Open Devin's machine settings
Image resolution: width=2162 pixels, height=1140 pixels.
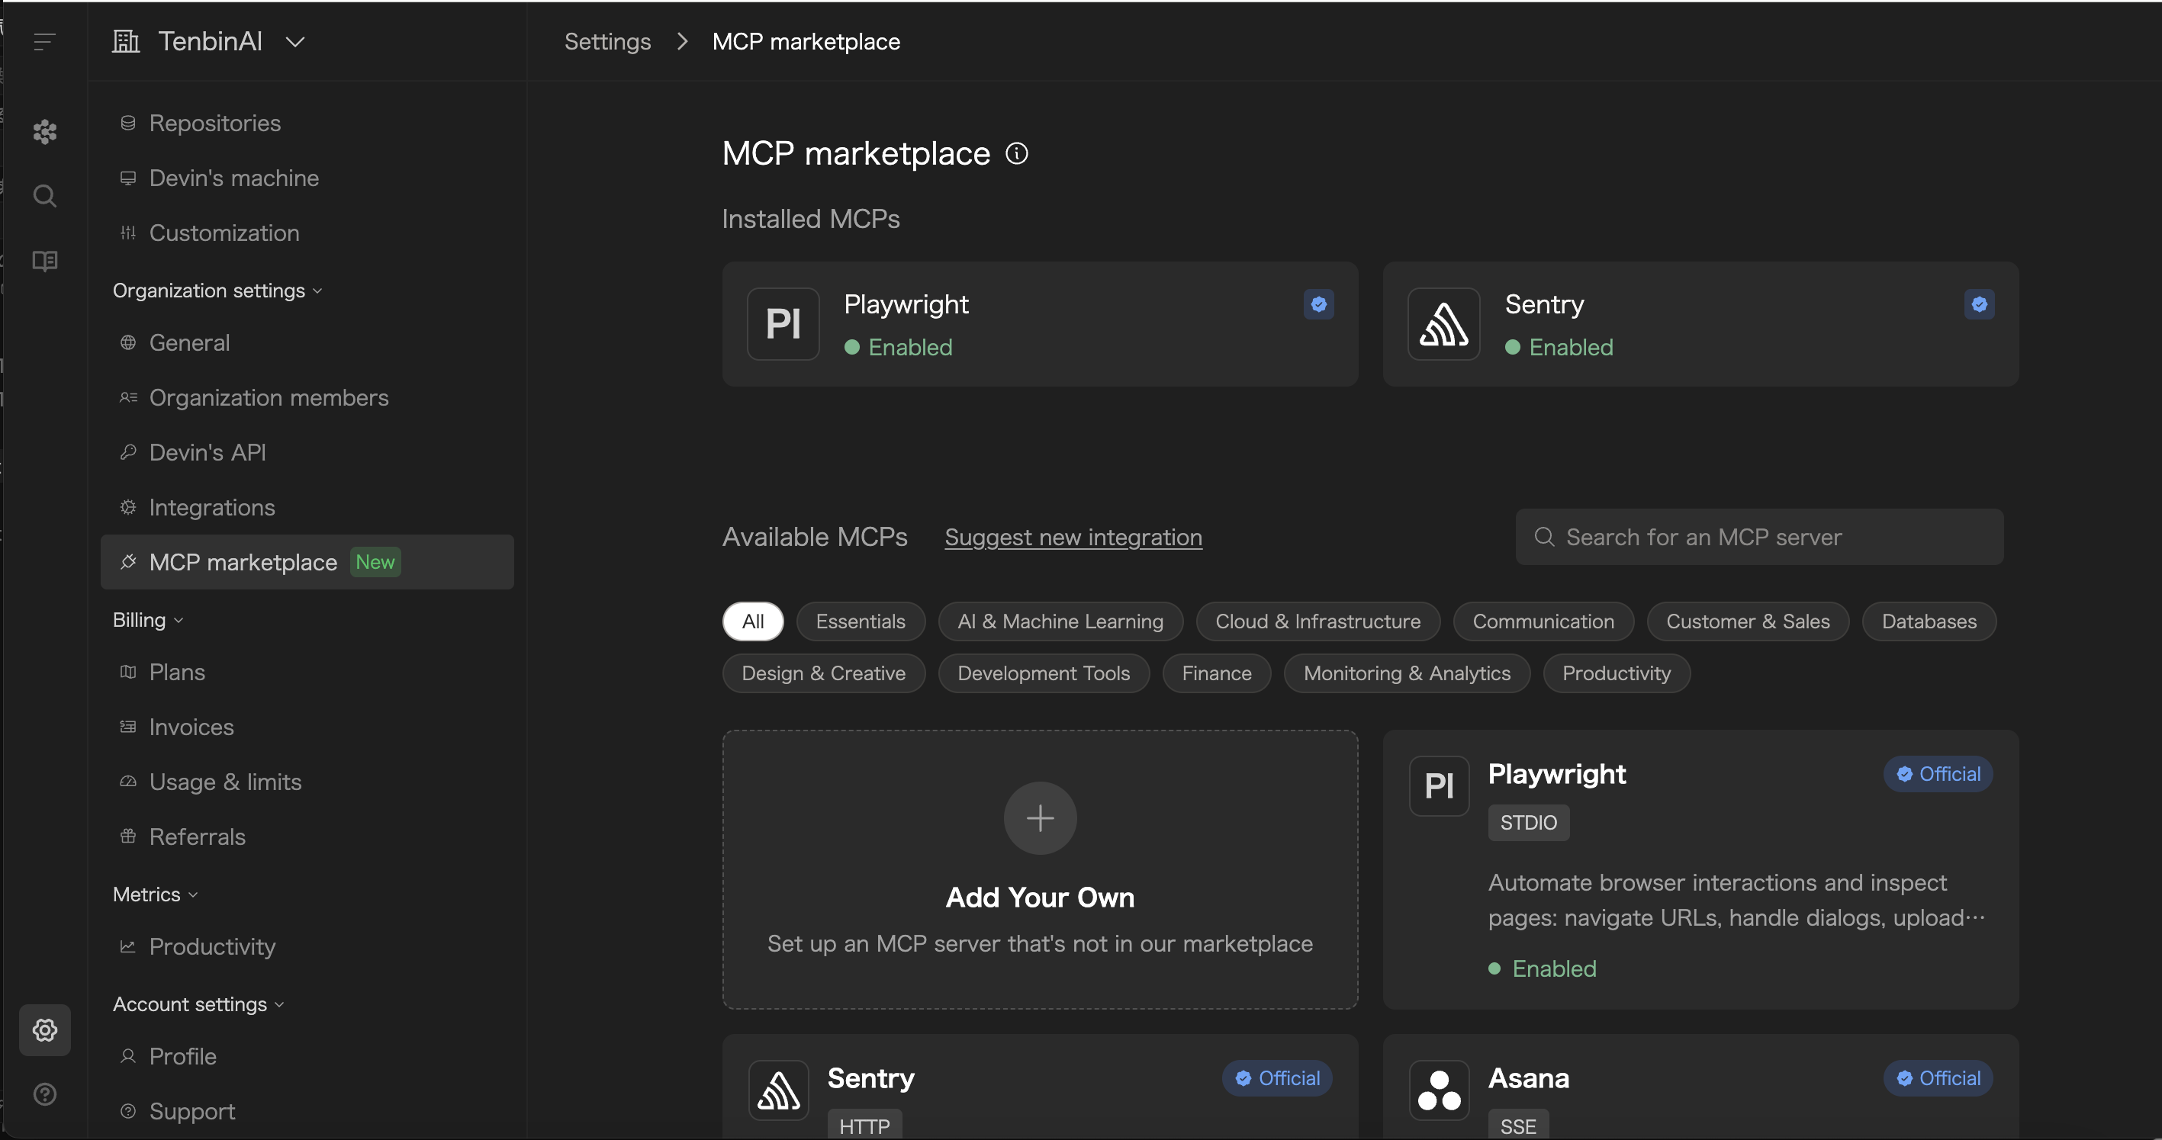pos(307,178)
